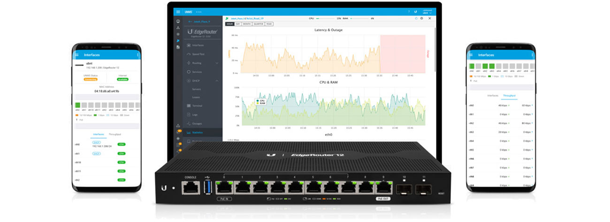Screen dimensions: 610x222
Task: Click the network topology icon in the left rail
Action: (x=178, y=28)
